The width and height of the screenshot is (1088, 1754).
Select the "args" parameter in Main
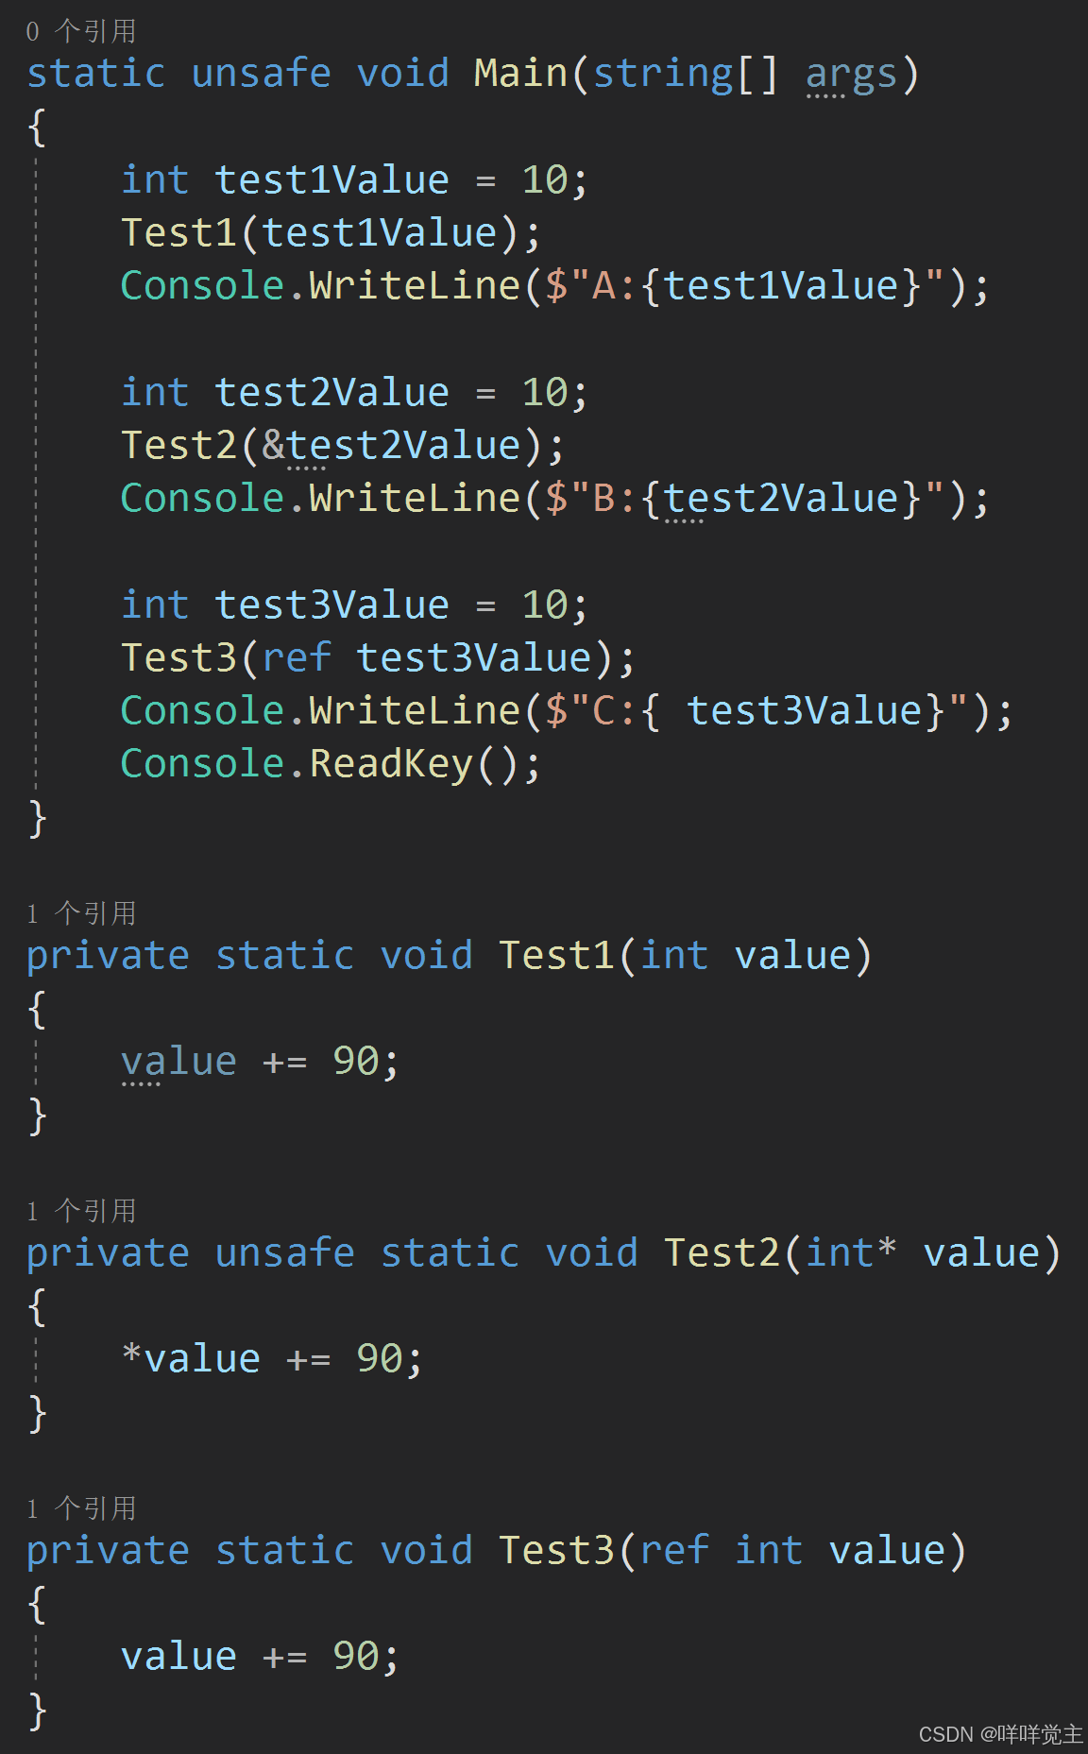coord(851,74)
